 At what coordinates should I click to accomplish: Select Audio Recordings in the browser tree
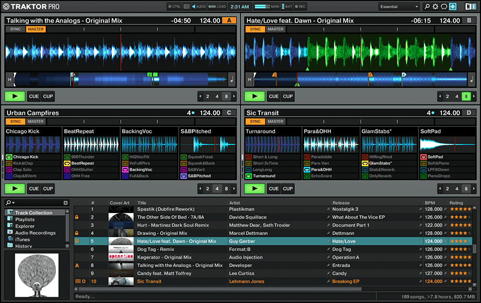pos(35,233)
